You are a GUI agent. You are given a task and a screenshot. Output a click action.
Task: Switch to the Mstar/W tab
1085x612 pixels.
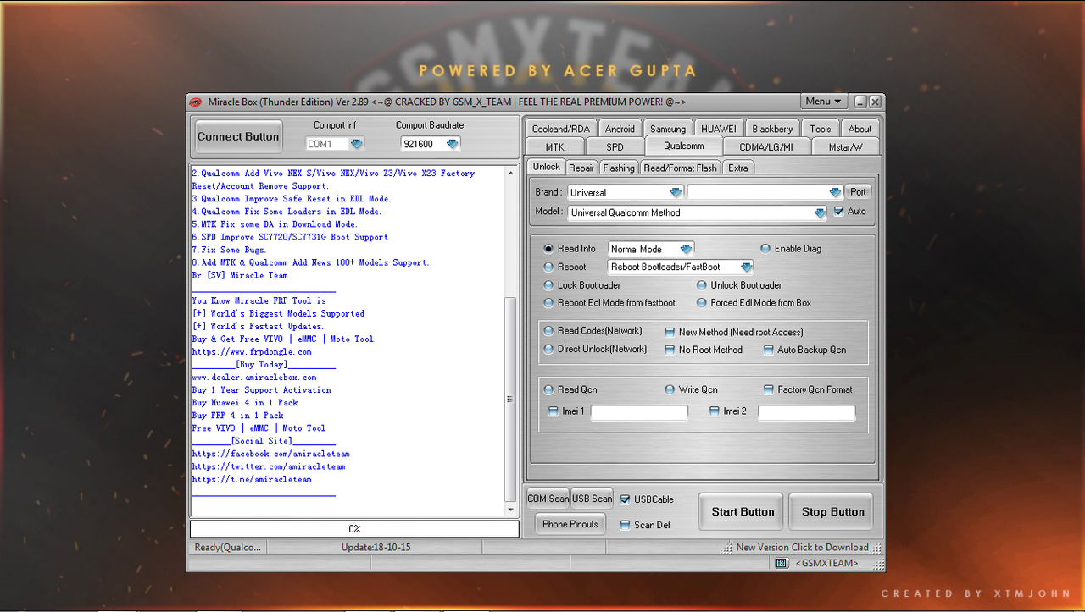coord(845,147)
